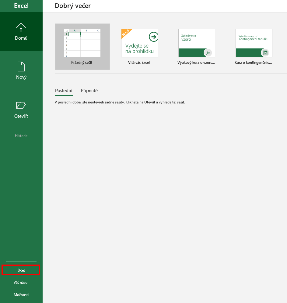Open the Účet account page
Screen dimensions: 287x303
pyautogui.click(x=21, y=270)
